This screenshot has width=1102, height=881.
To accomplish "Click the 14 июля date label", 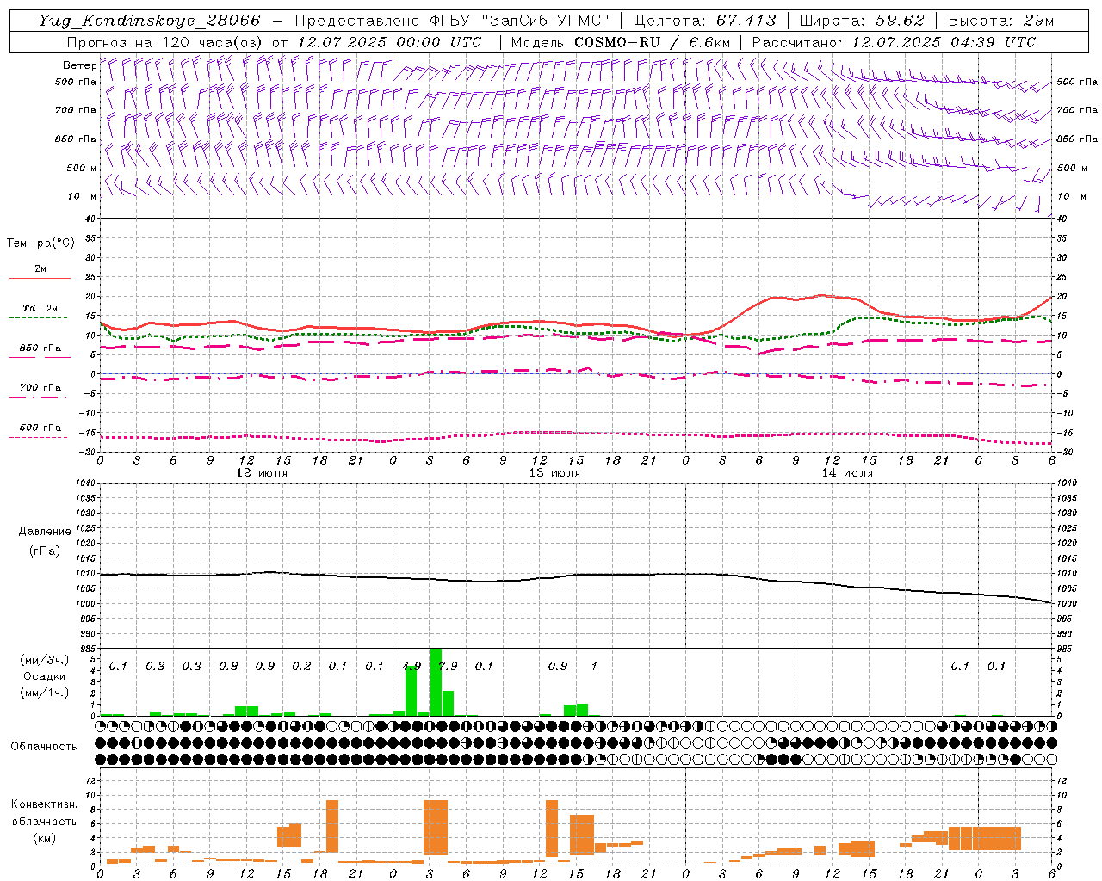I will (x=847, y=473).
